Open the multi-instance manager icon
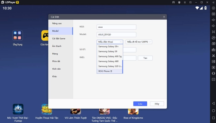 coord(213,44)
